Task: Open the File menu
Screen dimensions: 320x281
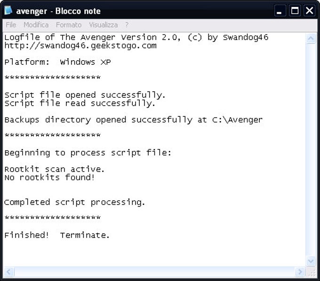Action: click(x=11, y=25)
